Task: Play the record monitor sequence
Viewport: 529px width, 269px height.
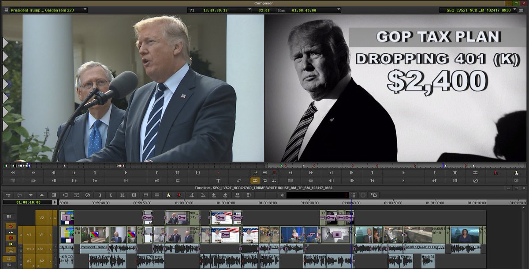Action: point(403,172)
